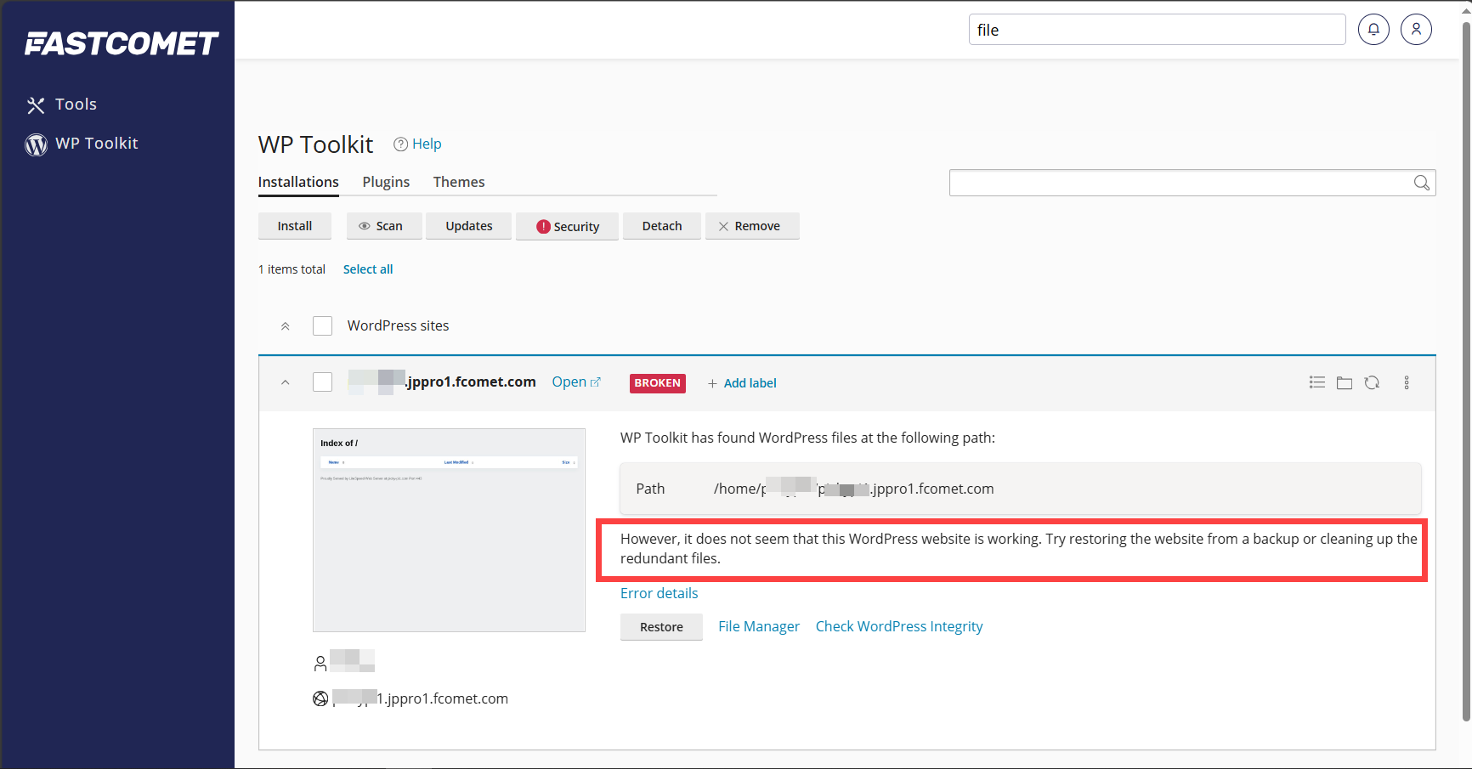The image size is (1472, 769).
Task: Check the jppro1.fcomet.com site checkbox
Action: pos(322,382)
